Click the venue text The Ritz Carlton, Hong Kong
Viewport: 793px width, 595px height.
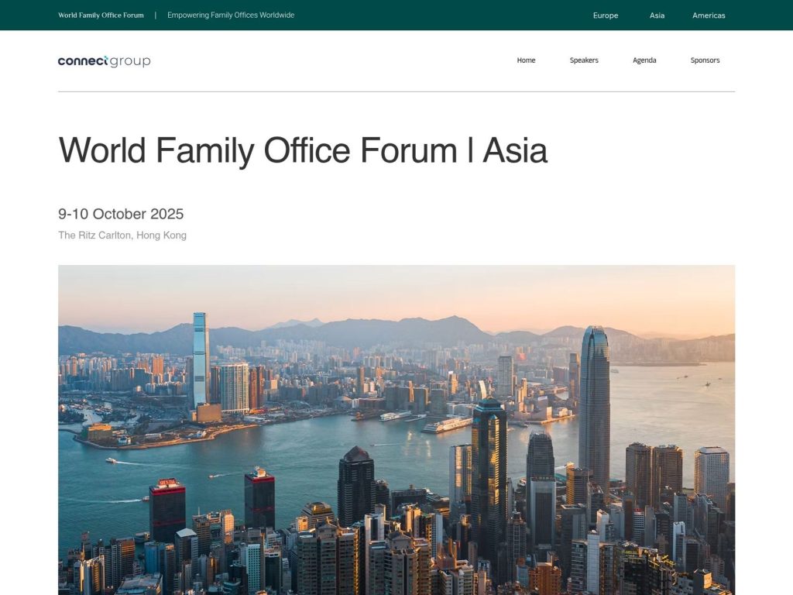point(122,235)
